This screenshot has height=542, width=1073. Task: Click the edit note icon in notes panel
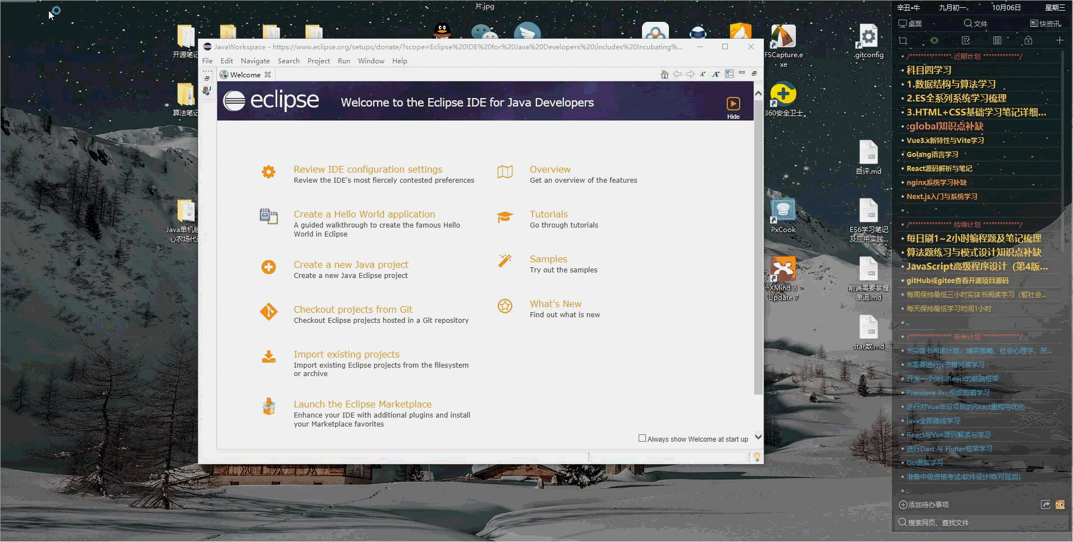coord(966,40)
